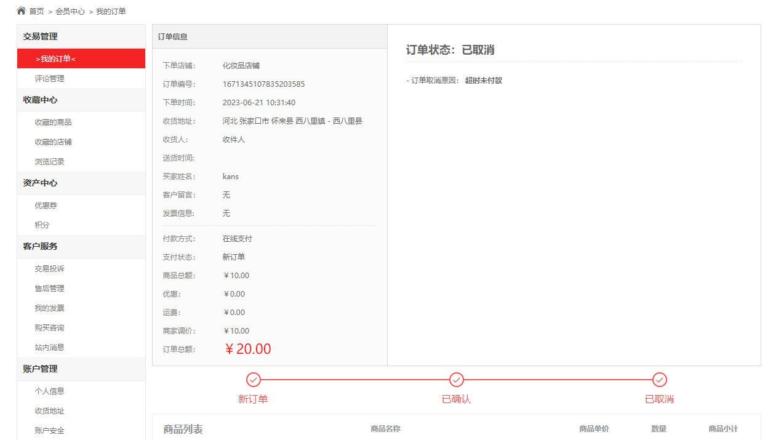Open 优惠券 under 资产中心
The image size is (773, 440).
click(46, 206)
